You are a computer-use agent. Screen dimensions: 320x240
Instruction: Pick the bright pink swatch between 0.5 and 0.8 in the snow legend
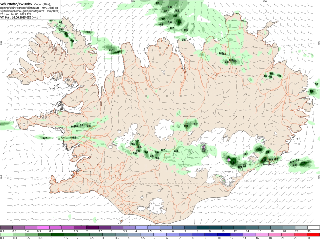[43, 227]
